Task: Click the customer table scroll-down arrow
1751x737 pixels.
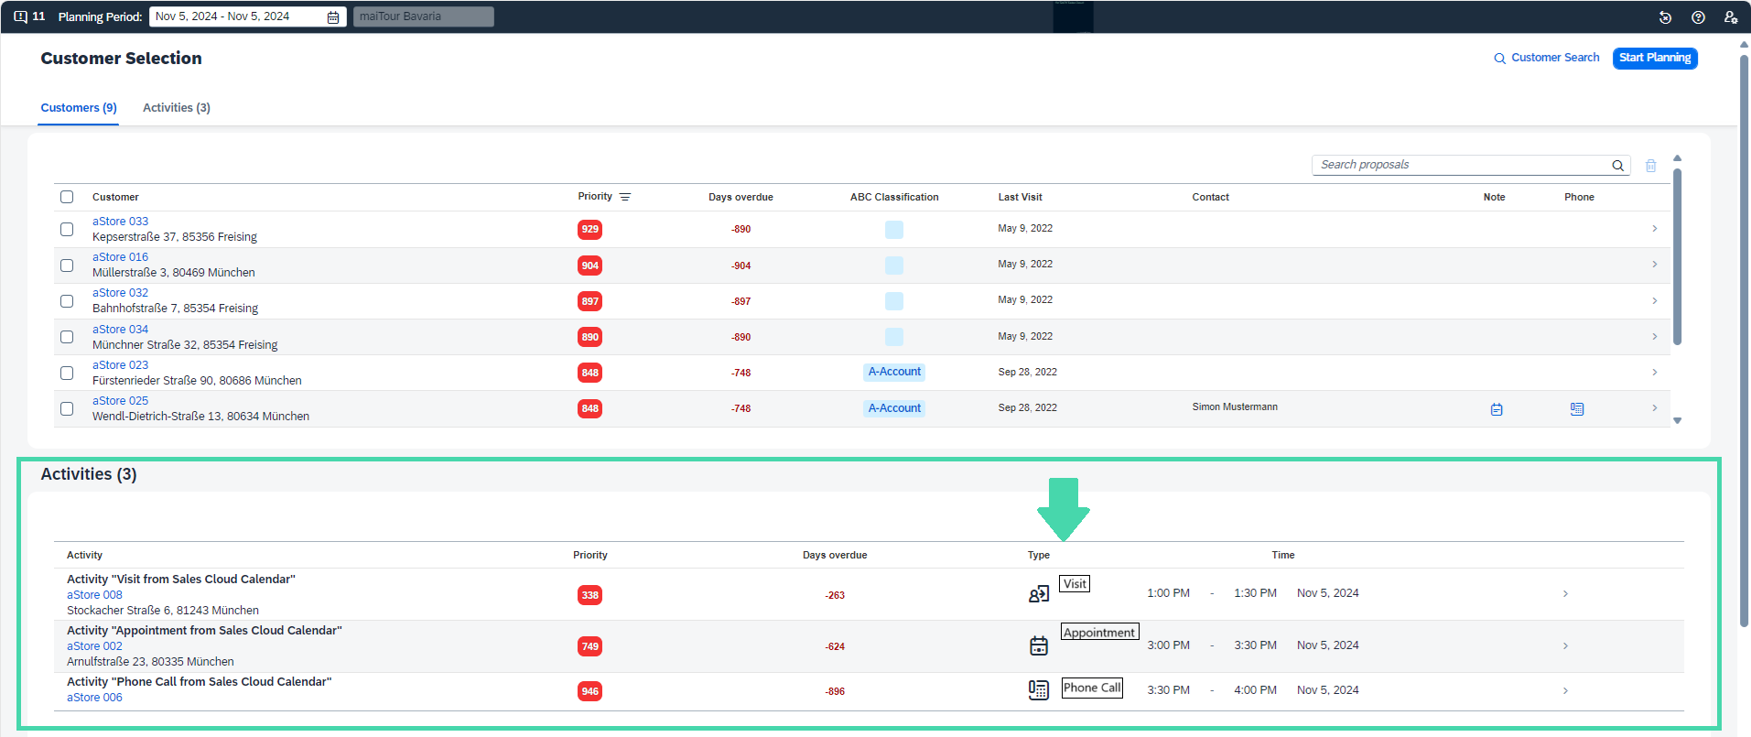Action: (x=1678, y=421)
